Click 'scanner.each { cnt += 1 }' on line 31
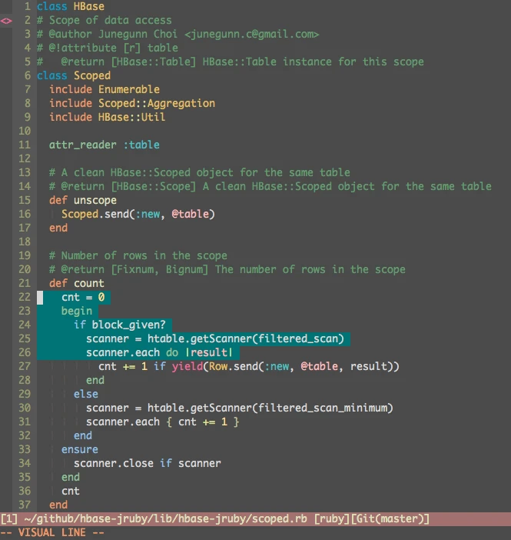The width and height of the screenshot is (511, 540). tap(162, 422)
